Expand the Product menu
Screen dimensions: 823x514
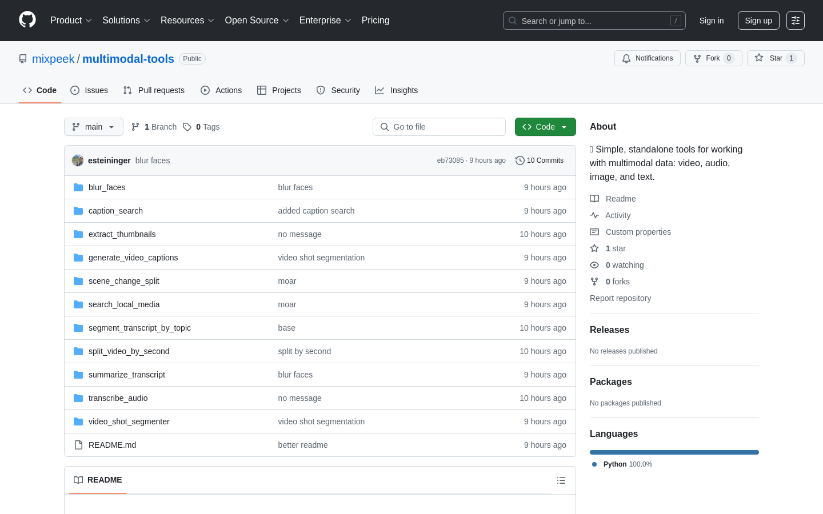(71, 21)
